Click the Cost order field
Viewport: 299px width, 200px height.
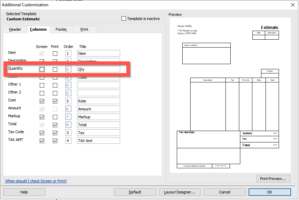[x=68, y=101]
